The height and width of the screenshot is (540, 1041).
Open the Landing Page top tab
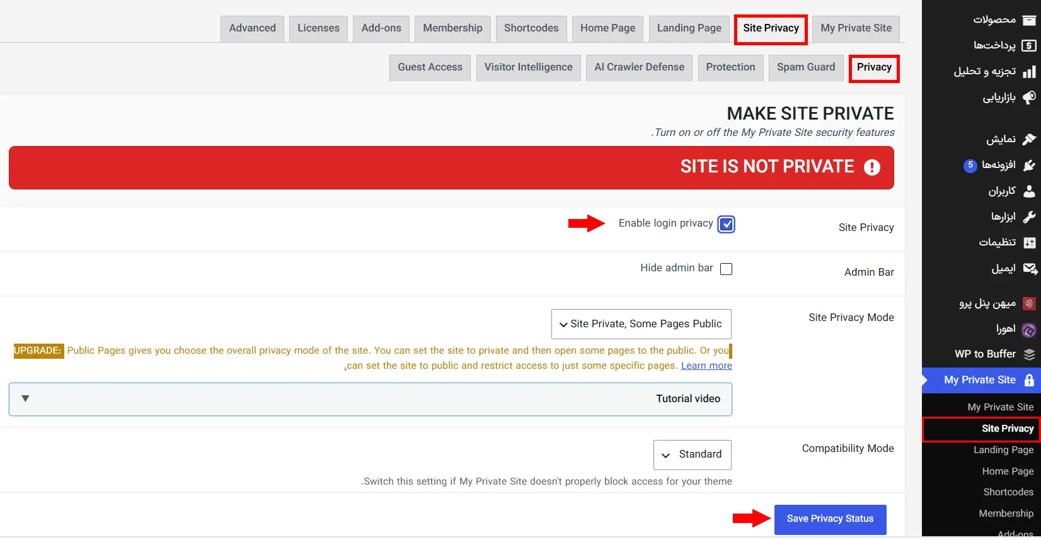[x=689, y=28]
